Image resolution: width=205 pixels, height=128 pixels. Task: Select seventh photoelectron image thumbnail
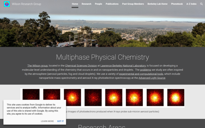coord(155,97)
